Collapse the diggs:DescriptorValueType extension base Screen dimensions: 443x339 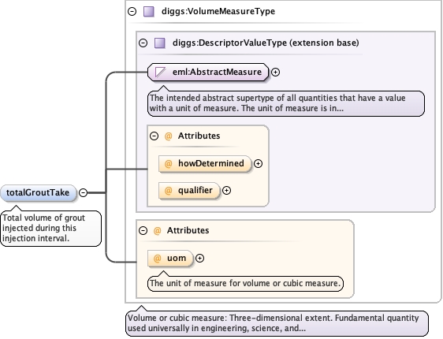click(x=143, y=43)
